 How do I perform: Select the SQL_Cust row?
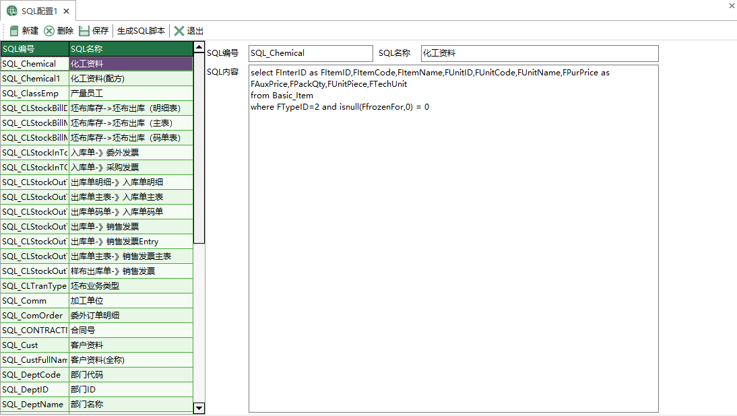pos(35,345)
